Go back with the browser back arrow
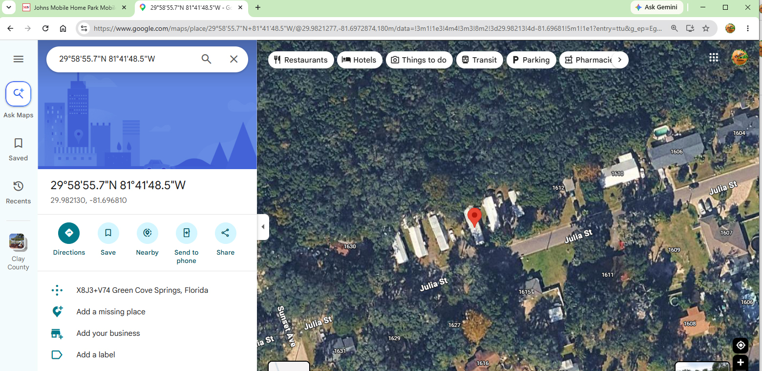 coord(10,28)
